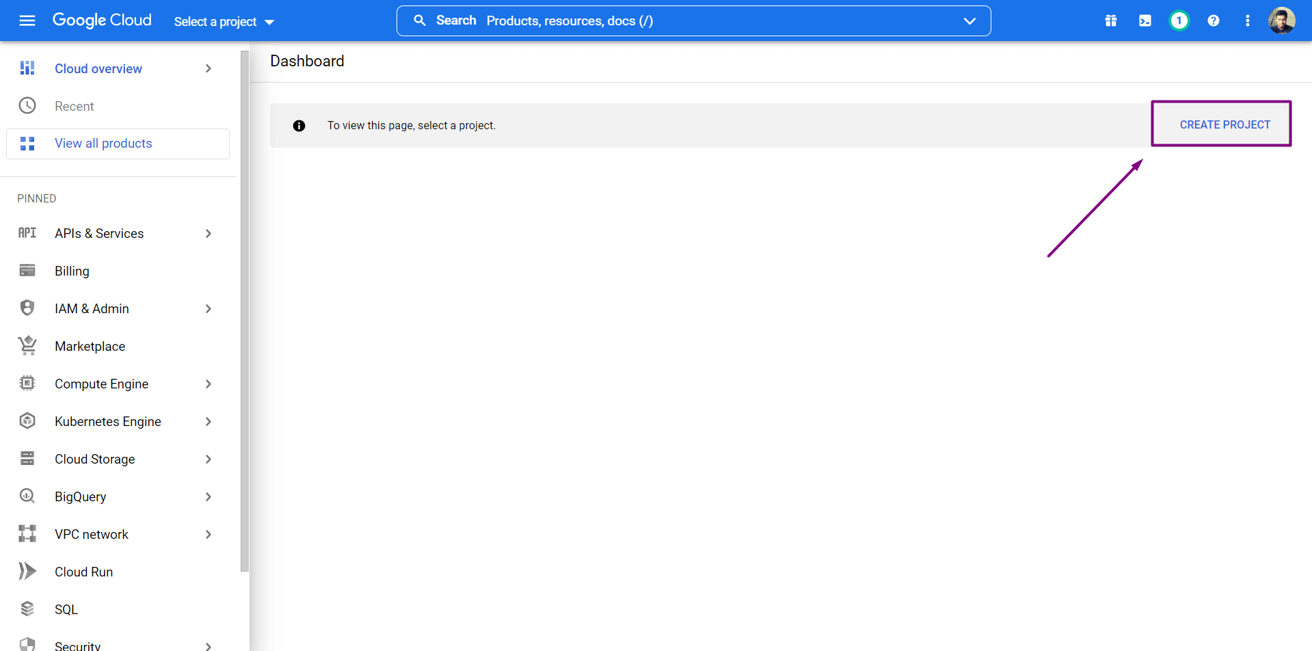1312x651 pixels.
Task: Open the hamburger navigation menu
Action: pos(27,21)
